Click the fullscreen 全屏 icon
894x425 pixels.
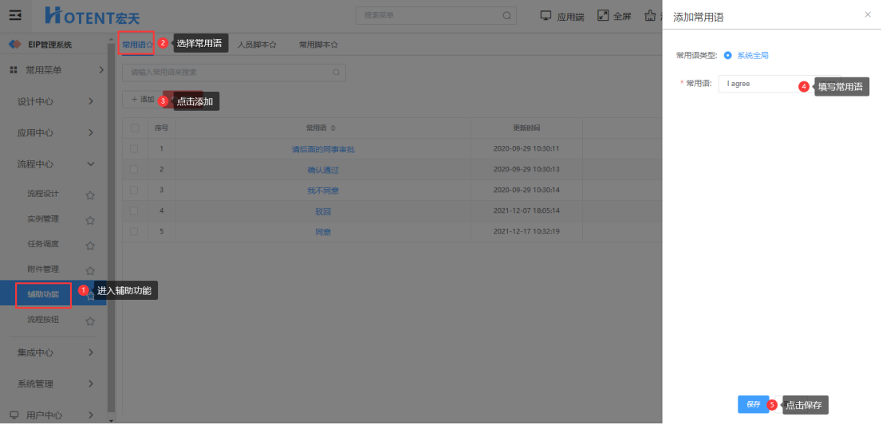603,15
